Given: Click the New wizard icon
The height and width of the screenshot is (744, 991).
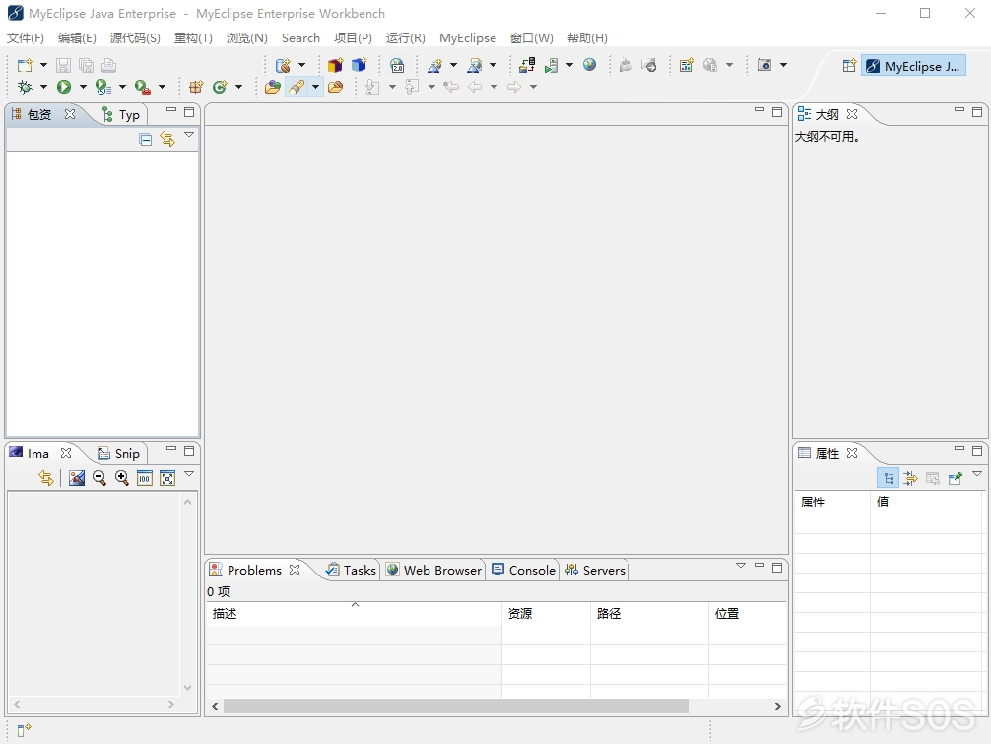Looking at the screenshot, I should pos(25,65).
